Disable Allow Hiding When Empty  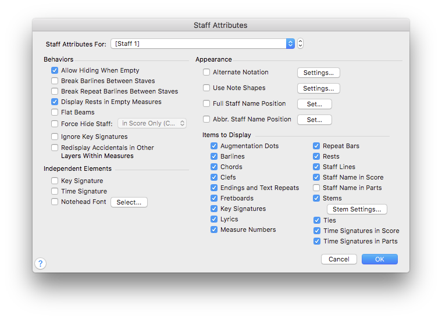pyautogui.click(x=55, y=70)
